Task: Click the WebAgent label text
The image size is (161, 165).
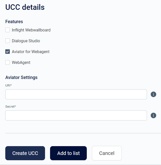Action: point(21,63)
